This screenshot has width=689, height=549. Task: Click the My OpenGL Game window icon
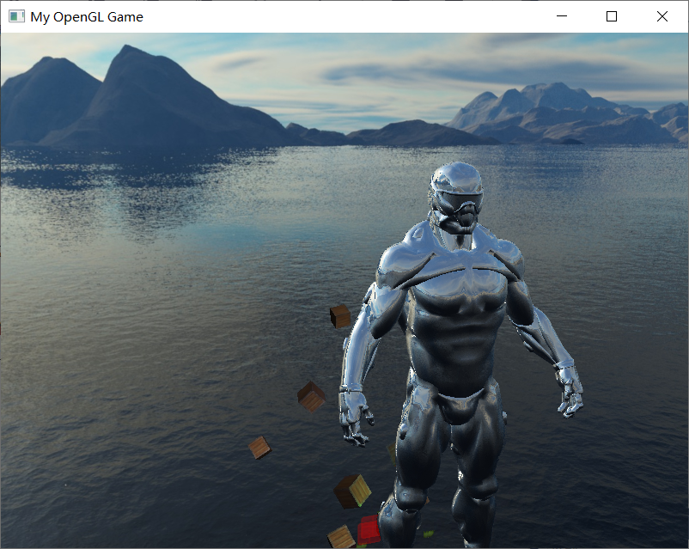15,15
